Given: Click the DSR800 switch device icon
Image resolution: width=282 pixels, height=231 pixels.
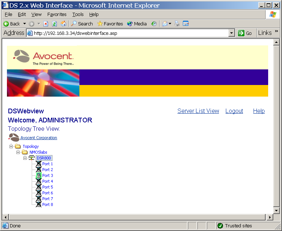Looking at the screenshot, I should click(32, 158).
